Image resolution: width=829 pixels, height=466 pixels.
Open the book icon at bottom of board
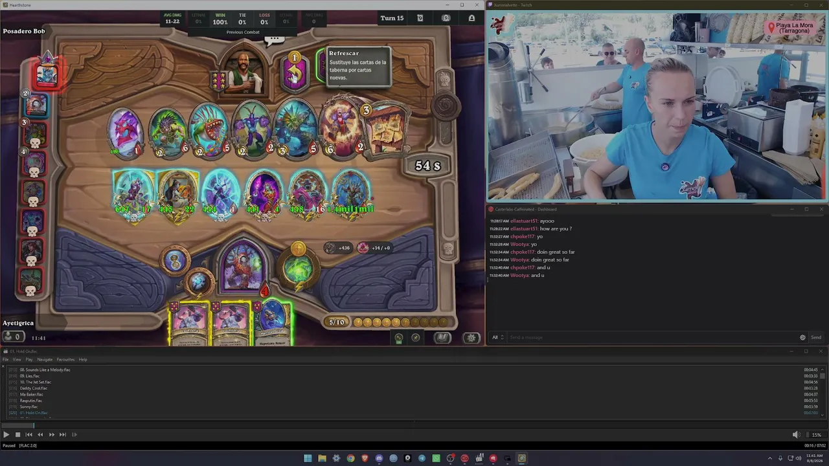pos(442,337)
